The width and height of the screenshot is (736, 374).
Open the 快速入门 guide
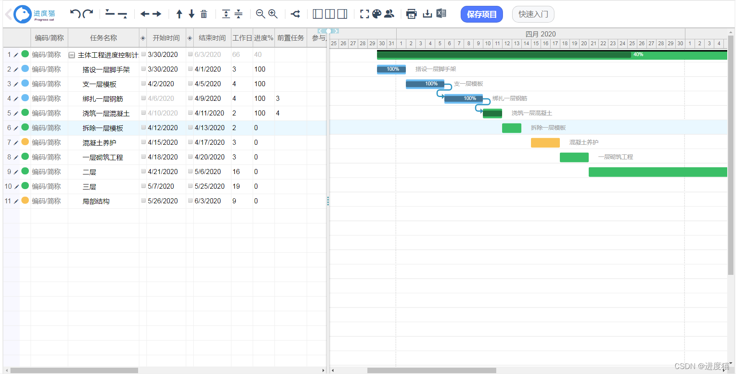pyautogui.click(x=533, y=14)
